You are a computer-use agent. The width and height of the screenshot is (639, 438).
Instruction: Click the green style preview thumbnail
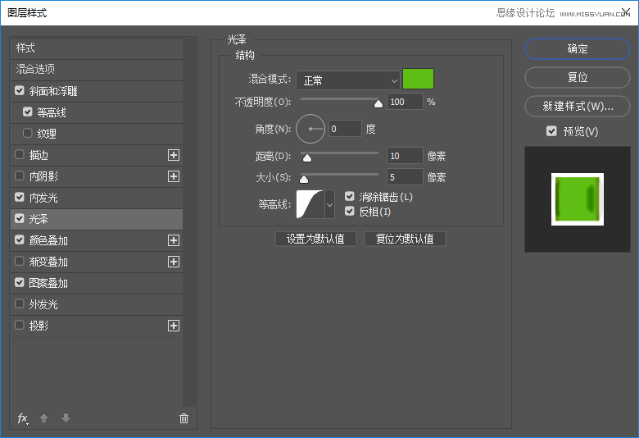click(578, 199)
